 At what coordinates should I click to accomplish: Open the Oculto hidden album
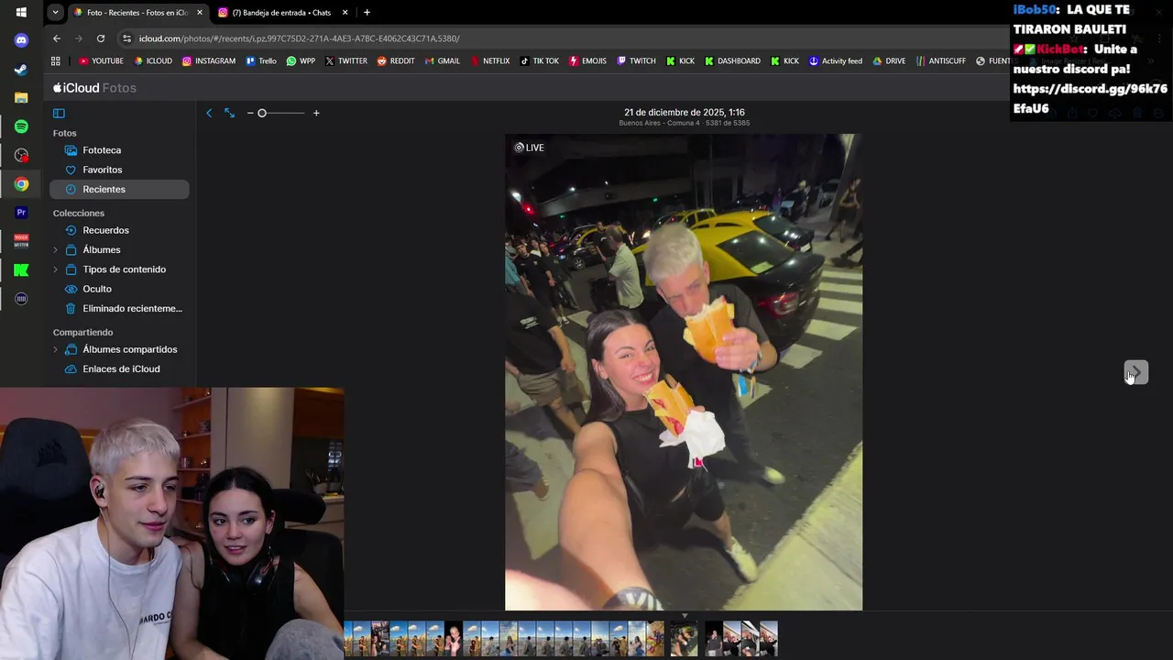point(119,289)
